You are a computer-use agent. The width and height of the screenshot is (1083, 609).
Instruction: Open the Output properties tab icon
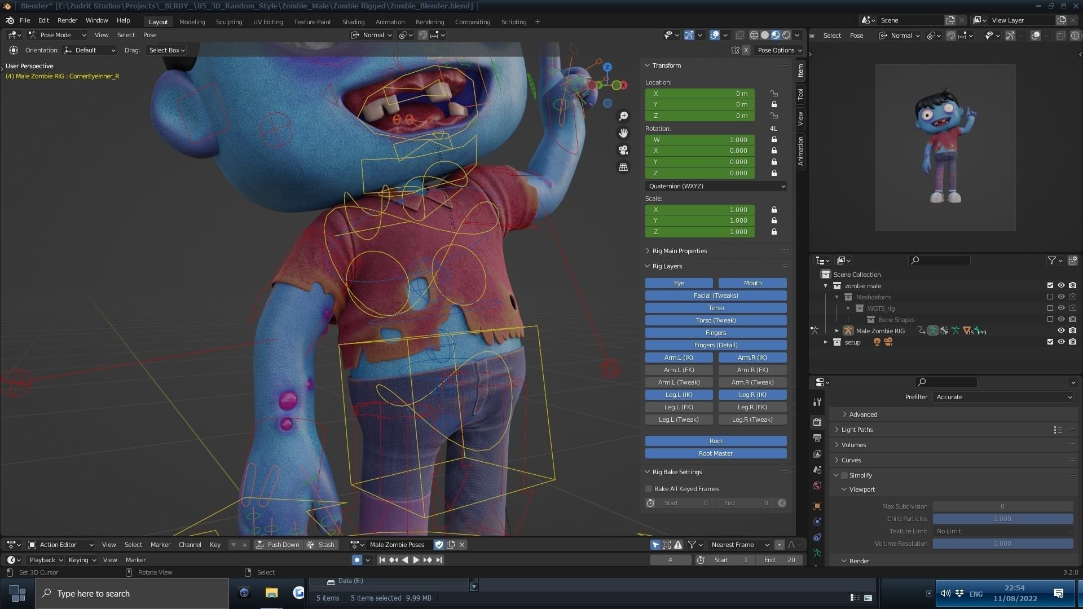pos(817,438)
